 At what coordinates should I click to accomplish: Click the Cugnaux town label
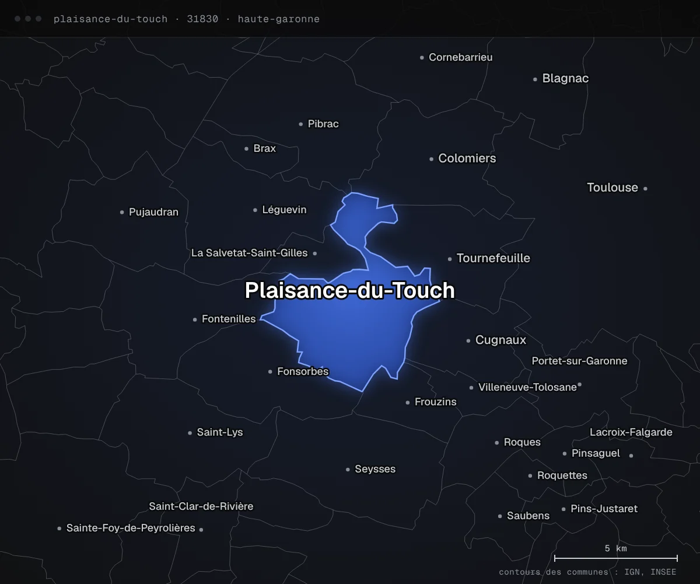pyautogui.click(x=501, y=340)
